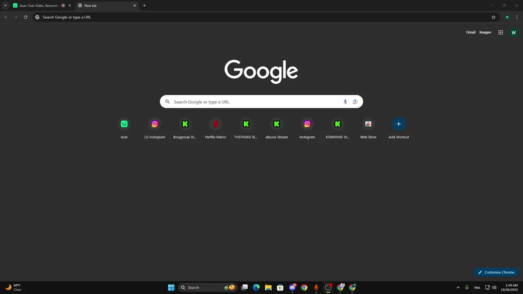Click the recording indicator on Azar tab
The width and height of the screenshot is (523, 294).
click(63, 6)
